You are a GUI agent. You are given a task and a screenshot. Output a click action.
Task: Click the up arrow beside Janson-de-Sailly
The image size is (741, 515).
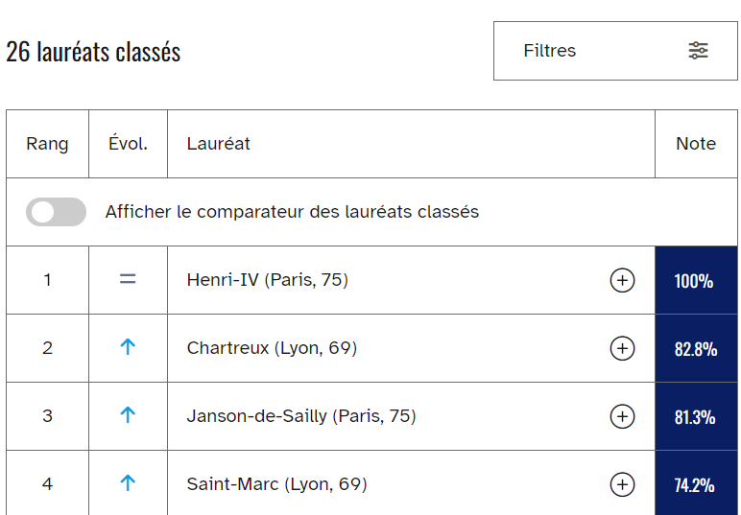(x=128, y=416)
